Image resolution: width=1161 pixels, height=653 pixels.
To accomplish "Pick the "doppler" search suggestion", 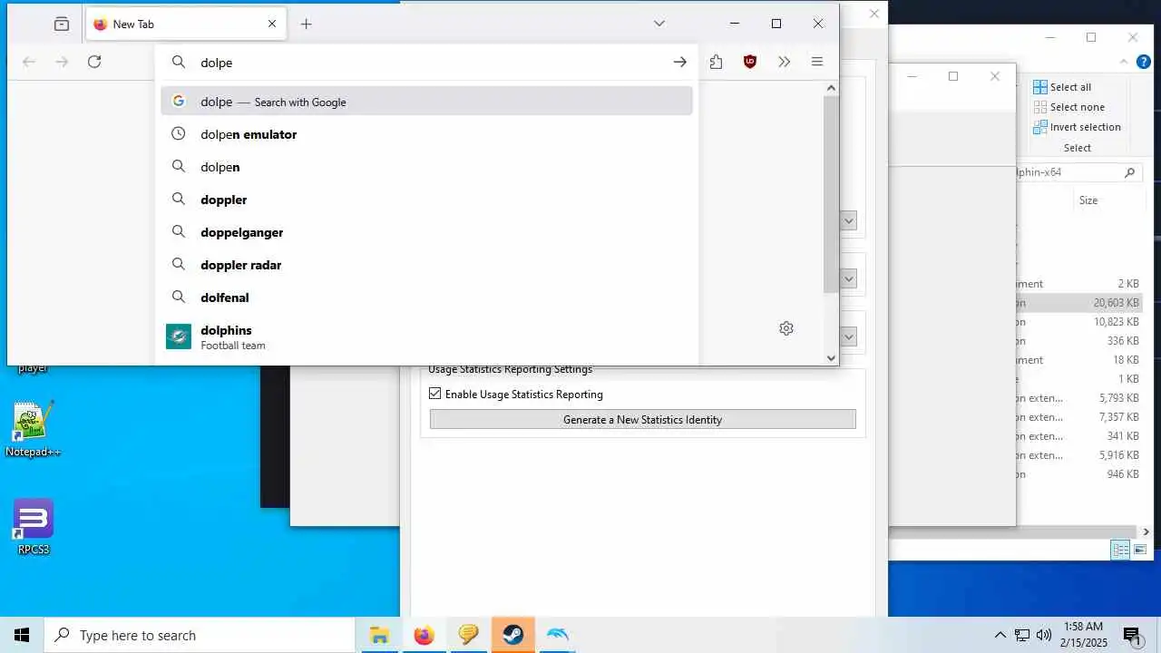I will point(426,200).
